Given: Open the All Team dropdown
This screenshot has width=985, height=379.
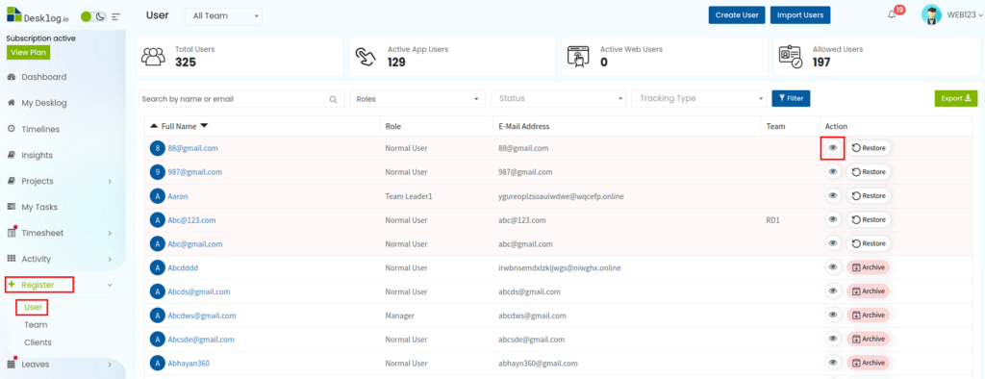Looking at the screenshot, I should 223,15.
